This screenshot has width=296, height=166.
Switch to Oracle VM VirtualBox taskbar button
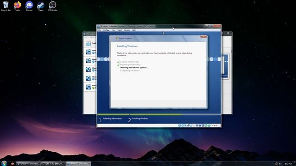pos(28,164)
